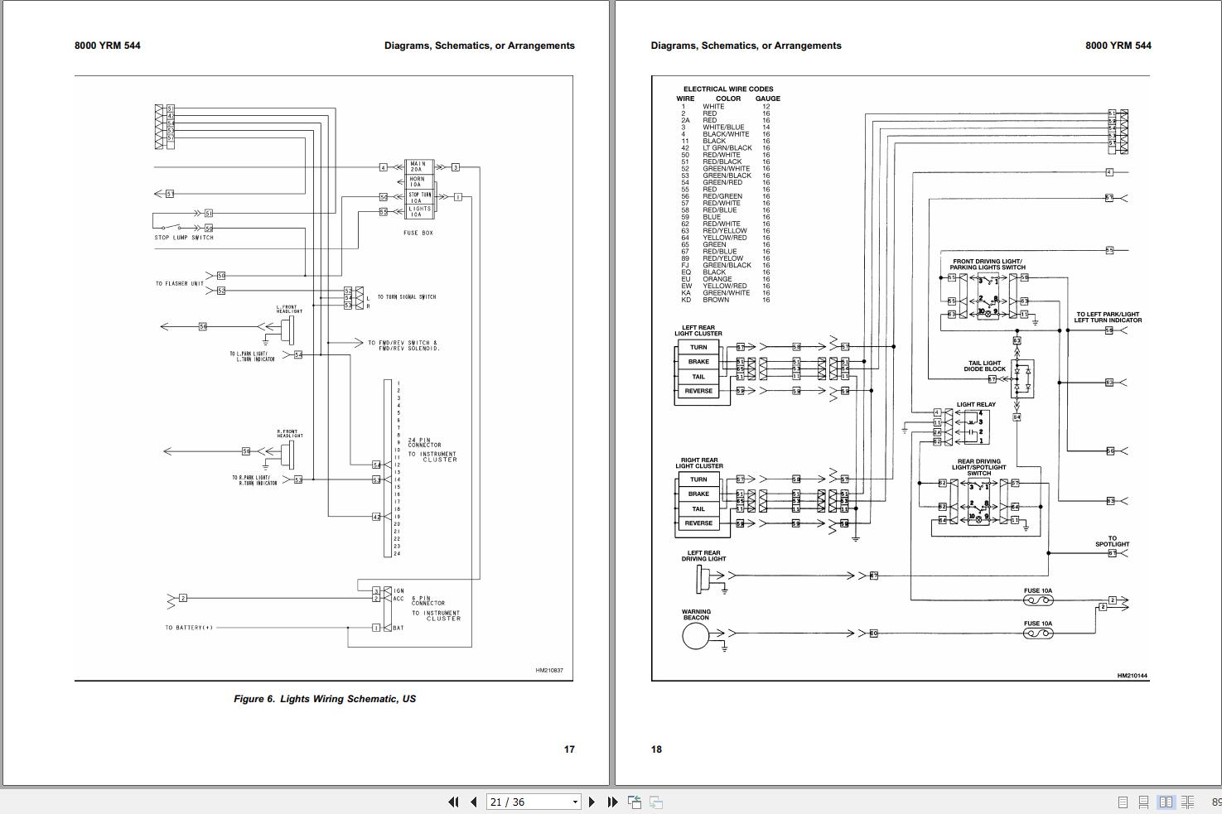Image resolution: width=1222 pixels, height=814 pixels.
Task: Click the right page header '8000 YRM 544'
Action: pos(1118,46)
